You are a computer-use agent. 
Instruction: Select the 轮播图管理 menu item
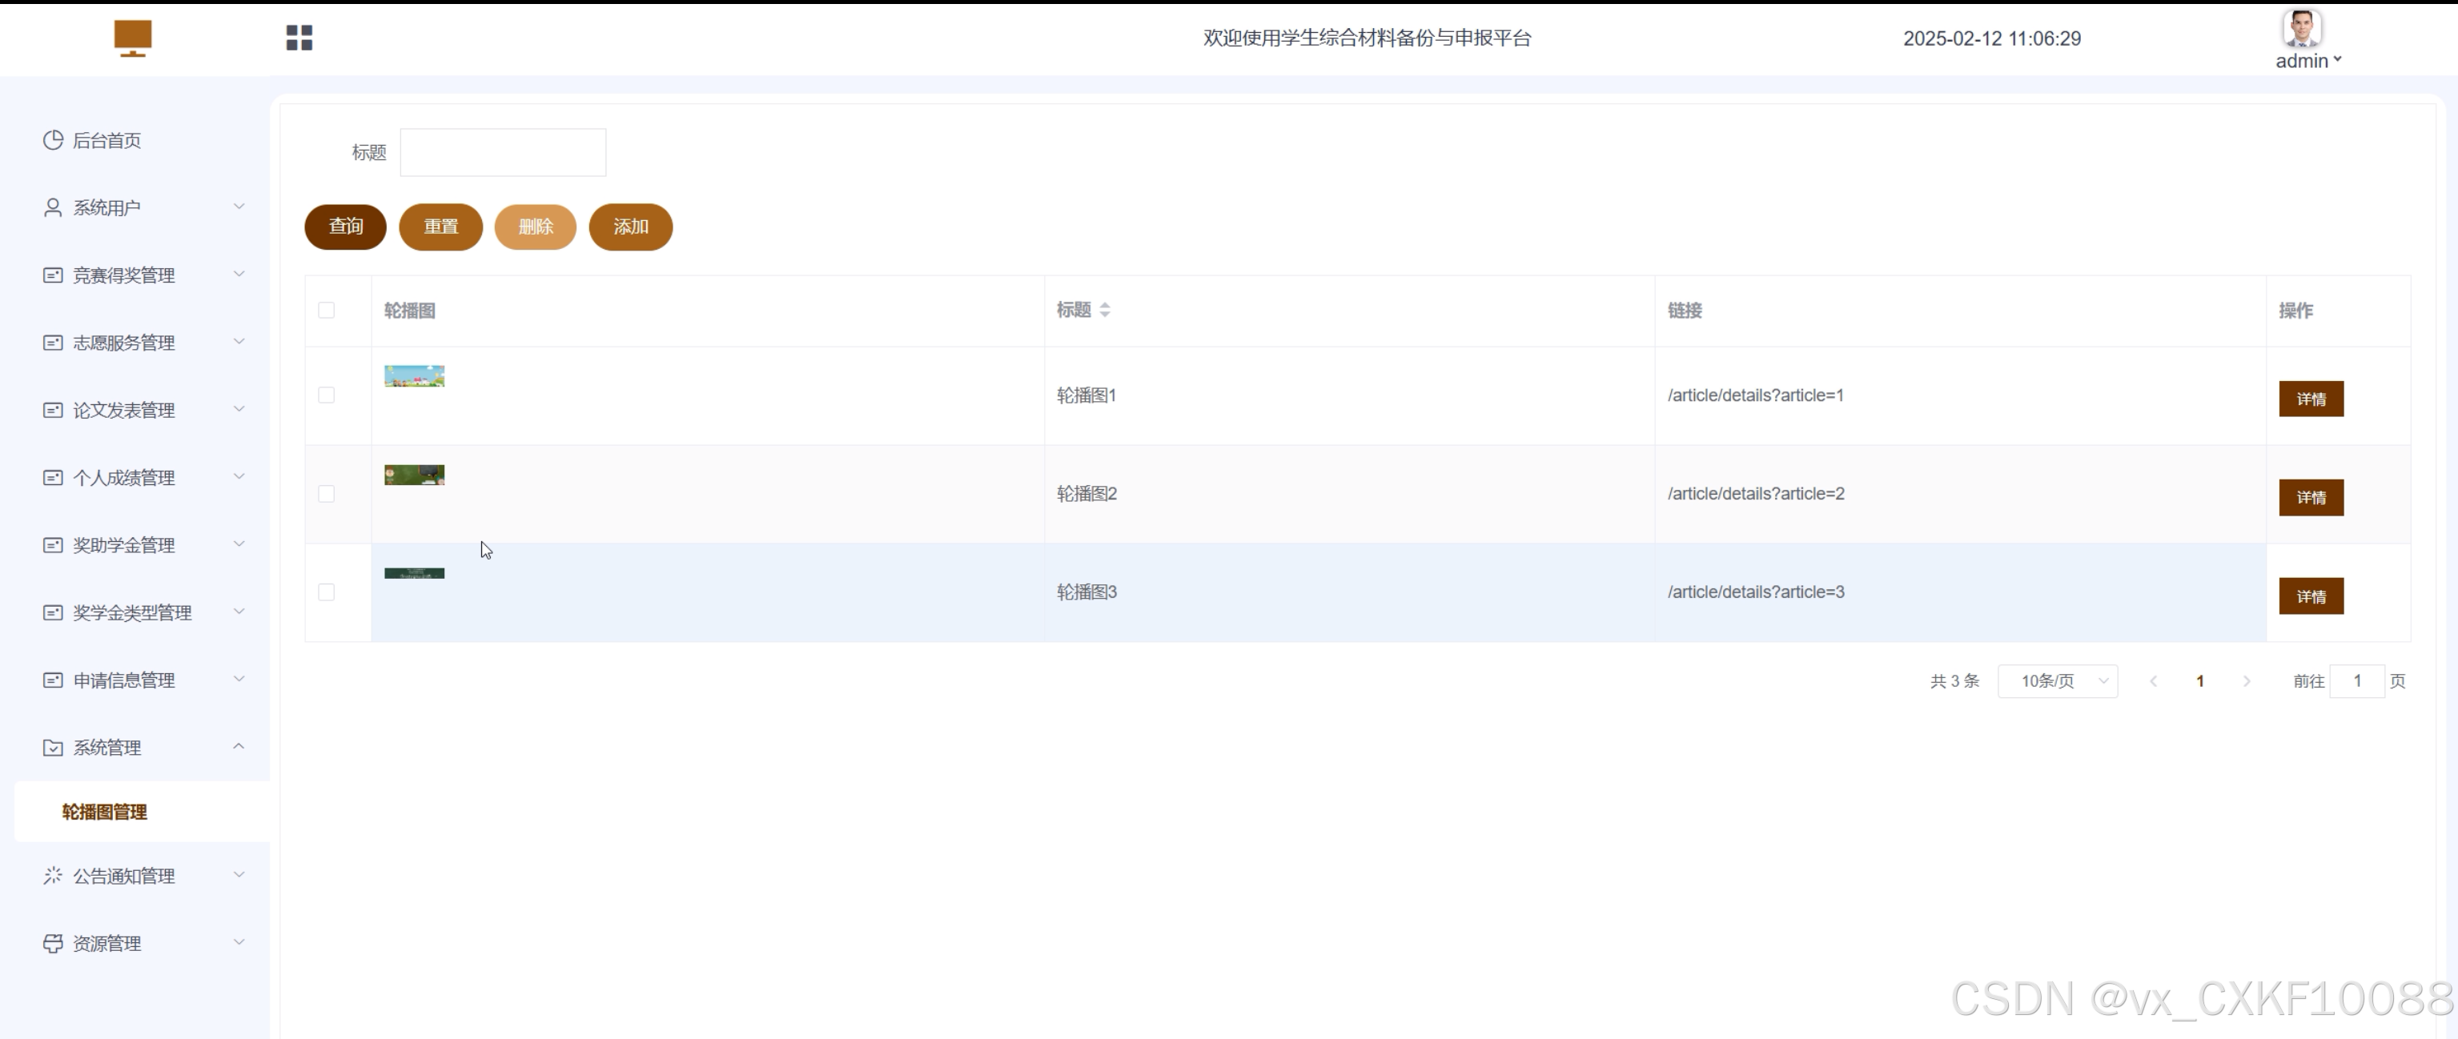(x=105, y=812)
